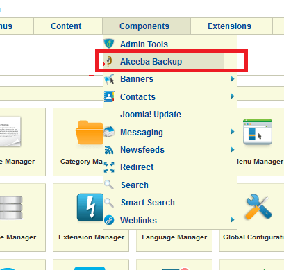Click the Redirect arrows icon
Viewport: 284px width, 270px height.
pos(109,167)
